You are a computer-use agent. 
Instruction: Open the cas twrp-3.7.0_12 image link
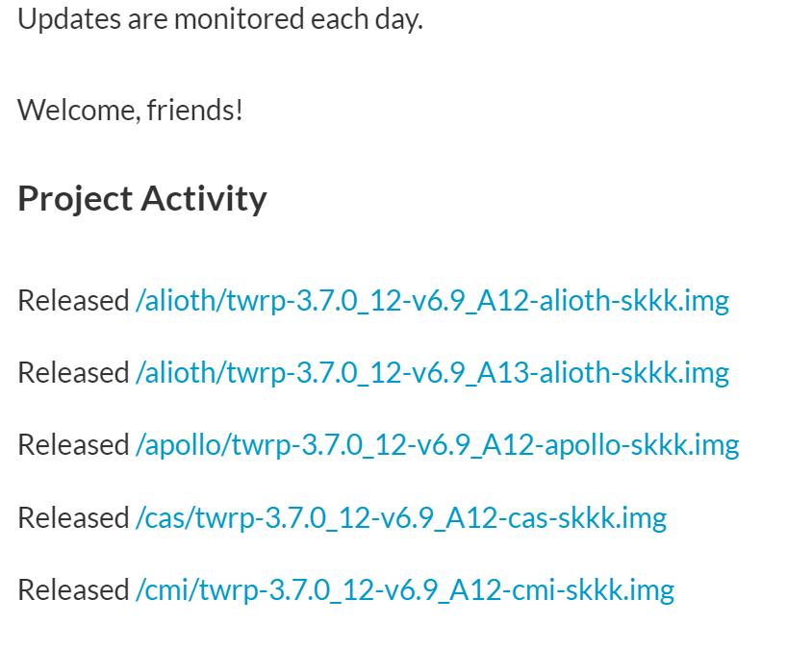pyautogui.click(x=401, y=518)
